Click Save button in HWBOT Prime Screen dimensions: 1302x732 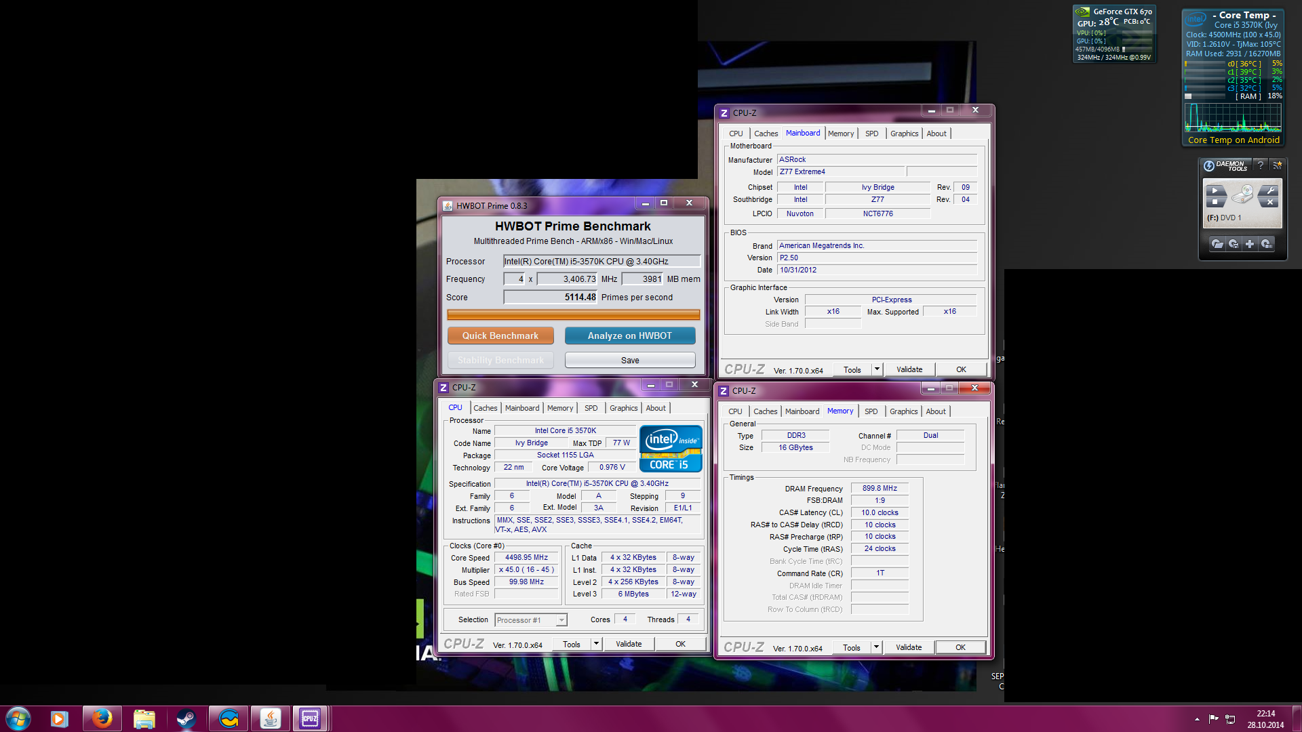pos(630,360)
